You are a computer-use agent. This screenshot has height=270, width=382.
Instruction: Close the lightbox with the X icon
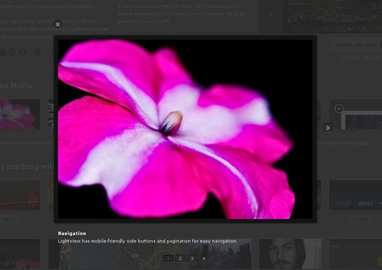point(58,25)
